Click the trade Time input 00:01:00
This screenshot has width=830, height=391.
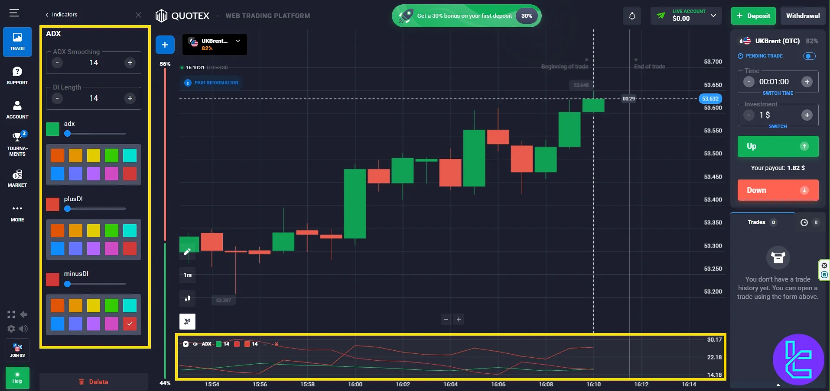(x=774, y=82)
